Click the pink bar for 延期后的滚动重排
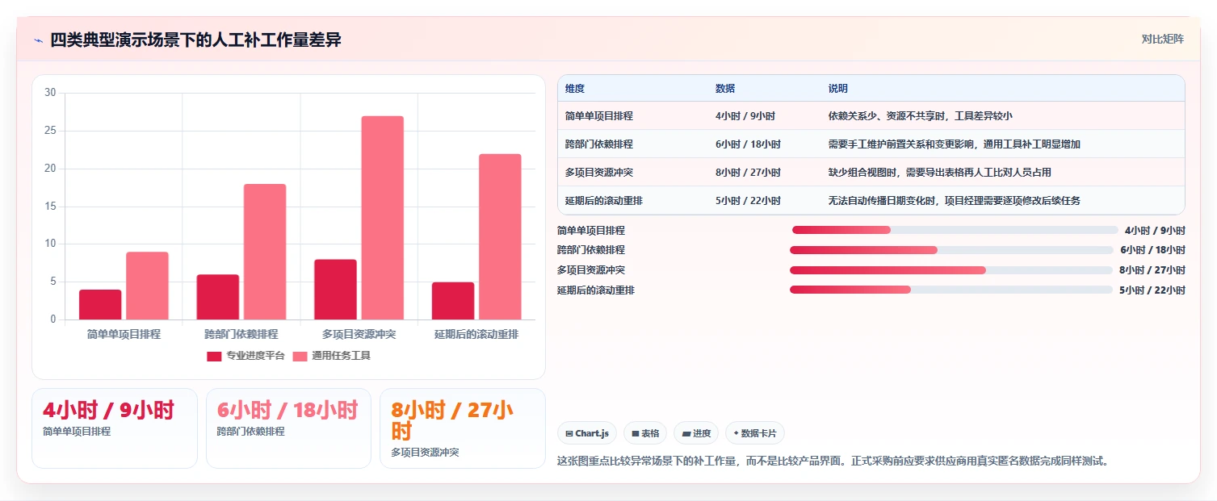This screenshot has width=1217, height=501. (500, 236)
